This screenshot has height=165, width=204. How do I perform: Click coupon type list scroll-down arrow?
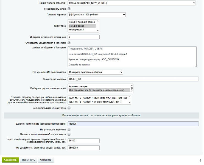98,31
